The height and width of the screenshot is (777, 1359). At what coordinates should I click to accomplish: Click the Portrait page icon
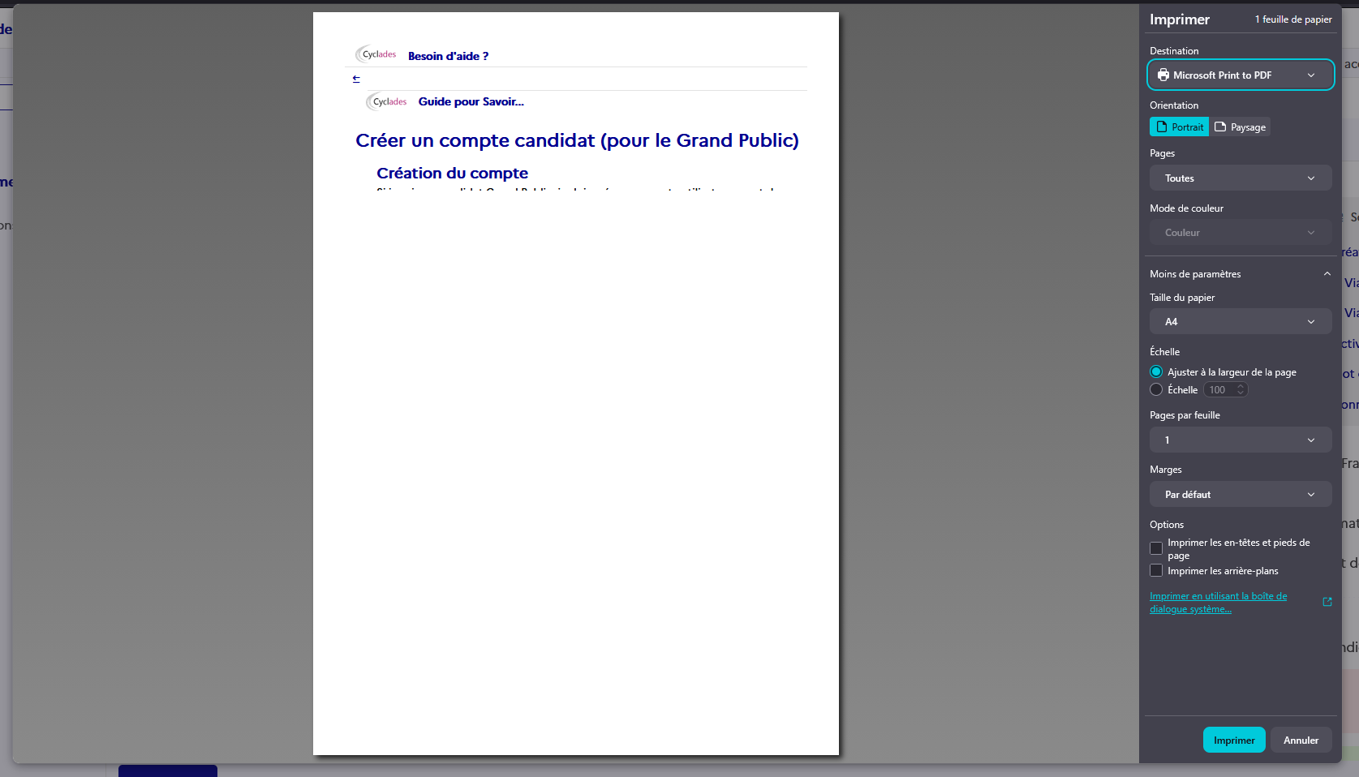click(1162, 127)
